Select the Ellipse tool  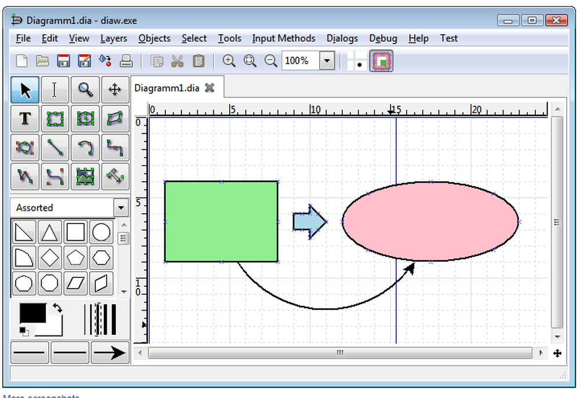pos(85,119)
